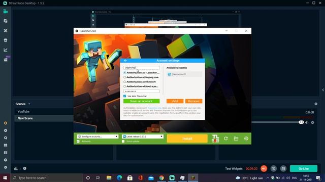Viewport: 325px width, 182px height.
Task: Open the Highlighter icon with New badge
Action: point(6,60)
